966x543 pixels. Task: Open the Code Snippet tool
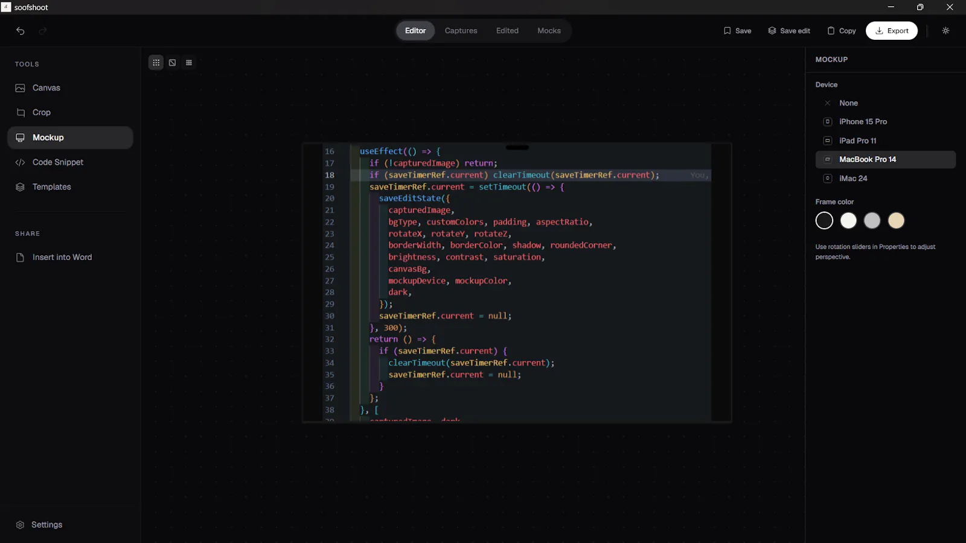70,162
